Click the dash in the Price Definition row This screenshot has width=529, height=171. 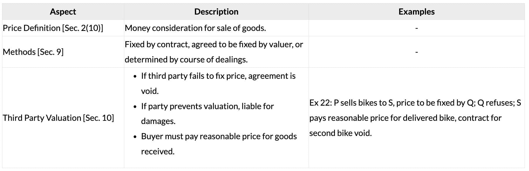[416, 28]
